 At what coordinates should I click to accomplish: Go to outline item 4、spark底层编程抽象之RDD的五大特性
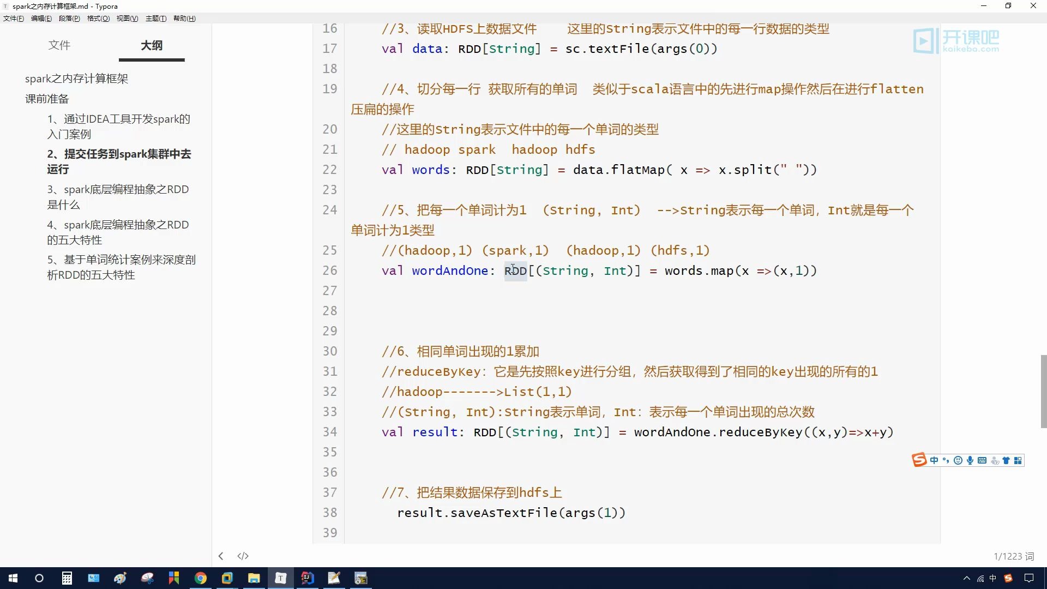pos(118,232)
